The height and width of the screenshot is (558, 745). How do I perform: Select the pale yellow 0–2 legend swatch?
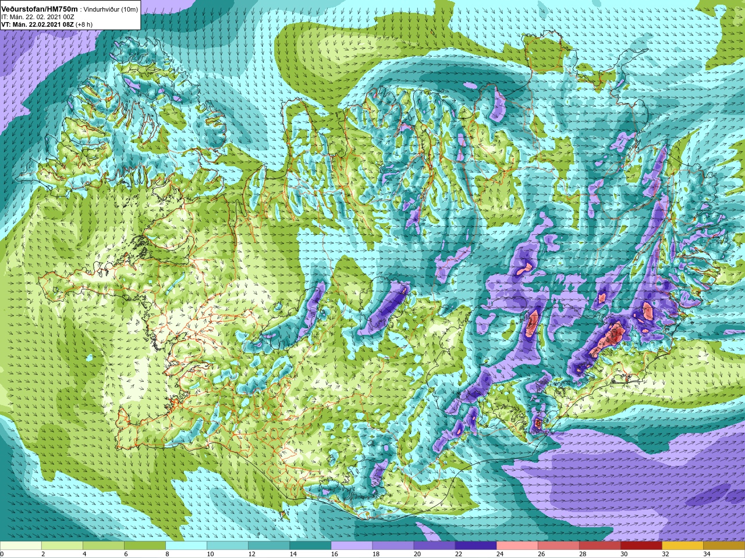tap(21, 546)
